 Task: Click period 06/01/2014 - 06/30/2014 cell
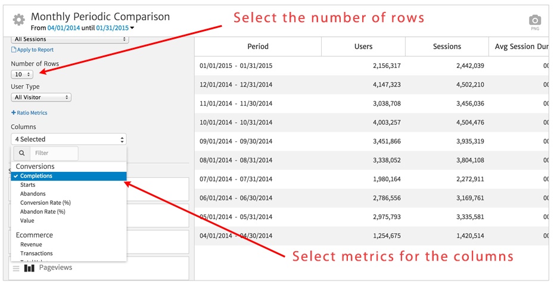236,198
